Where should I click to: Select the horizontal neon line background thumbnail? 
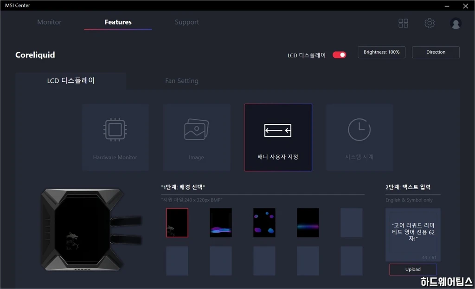pyautogui.click(x=308, y=222)
